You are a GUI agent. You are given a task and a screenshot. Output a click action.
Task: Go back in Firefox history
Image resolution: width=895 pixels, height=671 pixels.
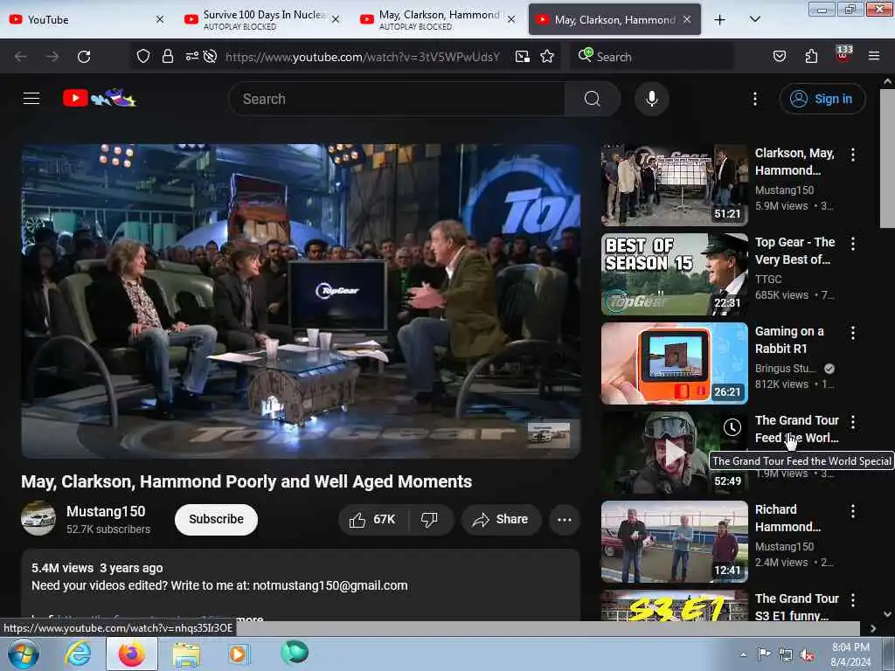pos(21,57)
